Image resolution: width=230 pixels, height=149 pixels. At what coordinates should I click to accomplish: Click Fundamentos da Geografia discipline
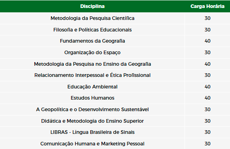pyautogui.click(x=92, y=41)
